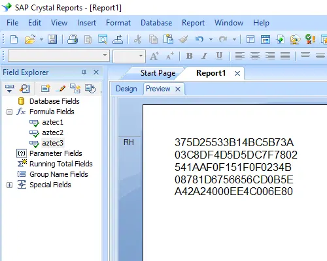Toggle Align Left
This screenshot has height=261, width=327.
(240, 56)
